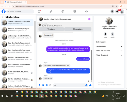Open conversation information purple icon

coord(89,19)
